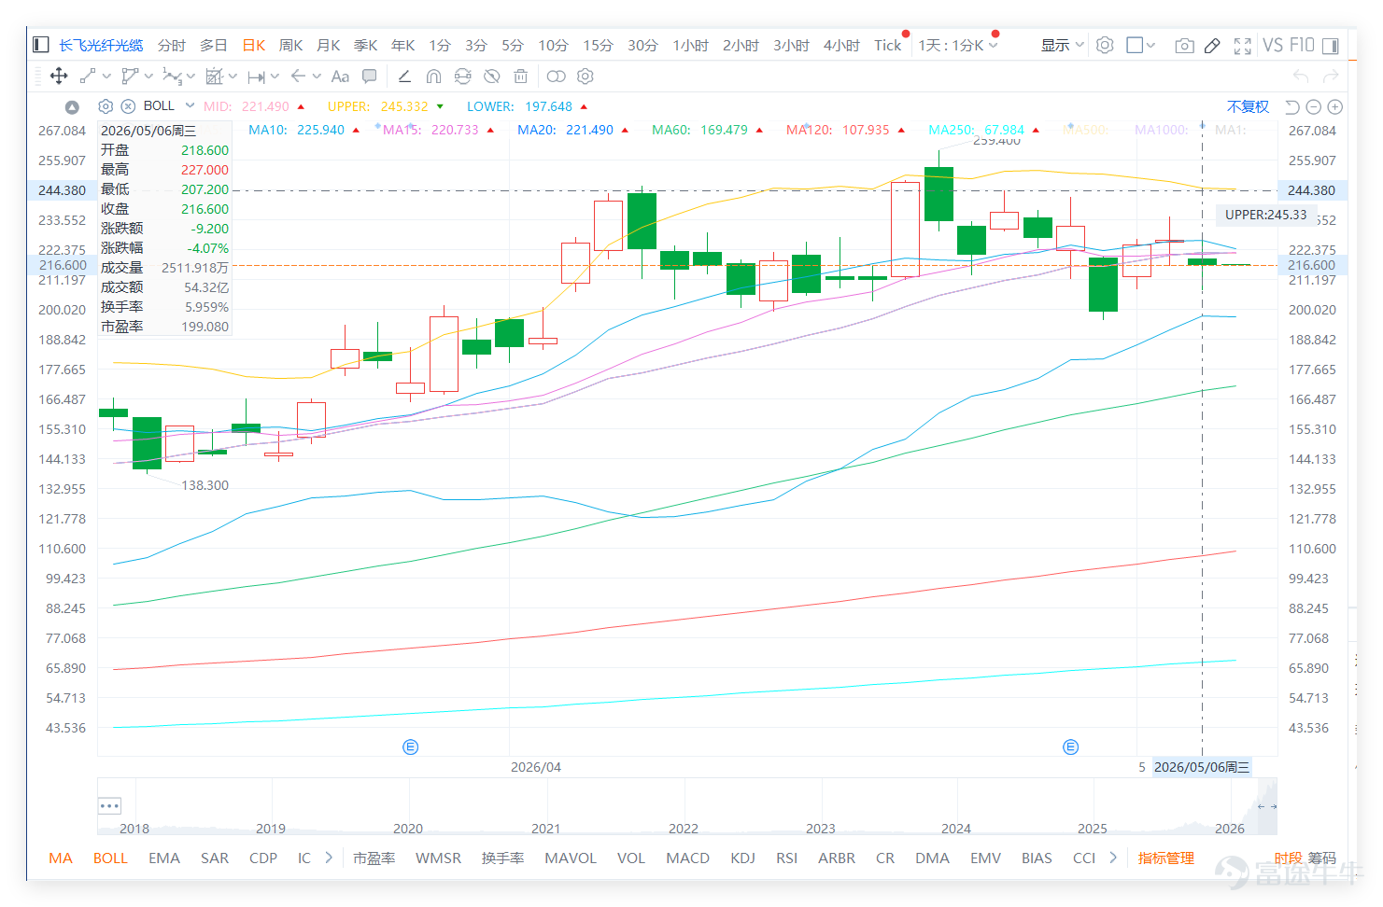
Task: Click the 不复权 adjustment link
Action: click(1248, 106)
